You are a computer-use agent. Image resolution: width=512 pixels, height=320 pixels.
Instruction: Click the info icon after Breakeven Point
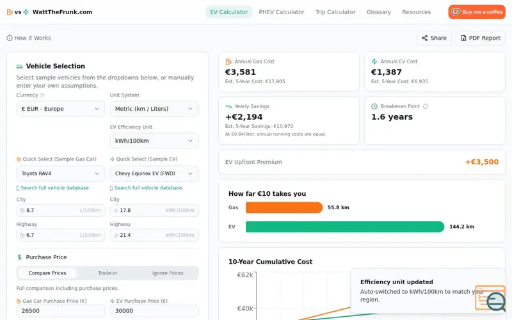click(x=426, y=106)
